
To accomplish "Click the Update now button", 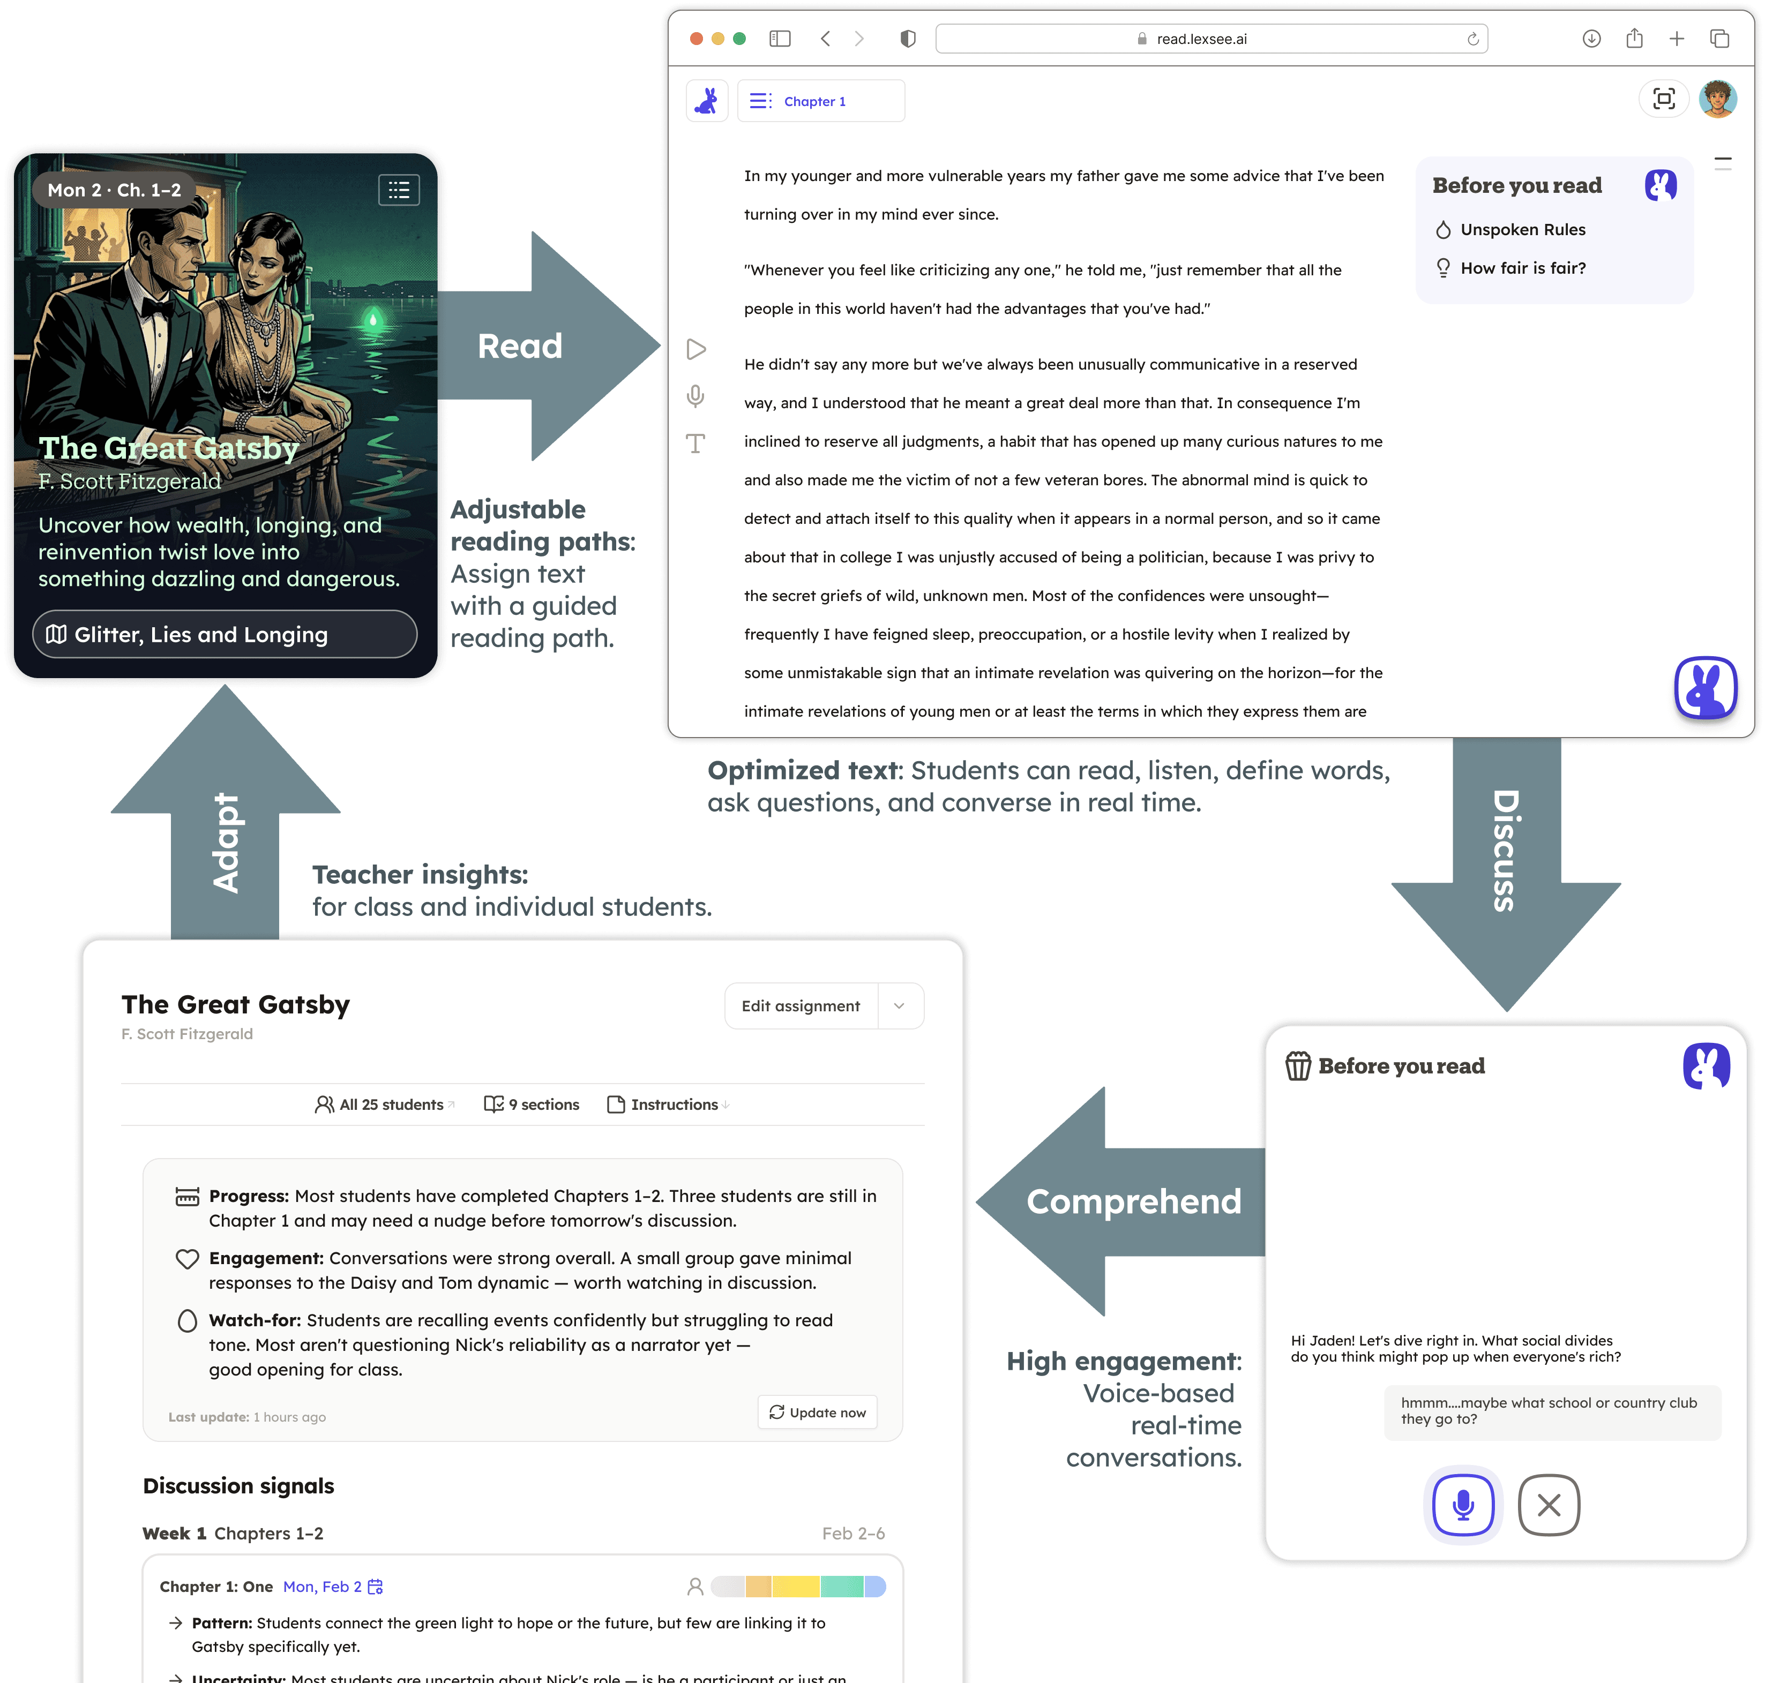I will (x=818, y=1412).
